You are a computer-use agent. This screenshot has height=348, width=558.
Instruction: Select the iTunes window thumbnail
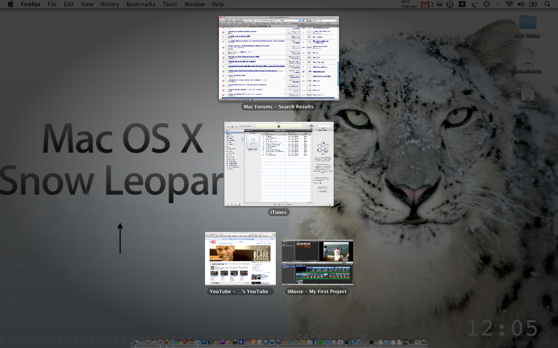(x=279, y=164)
